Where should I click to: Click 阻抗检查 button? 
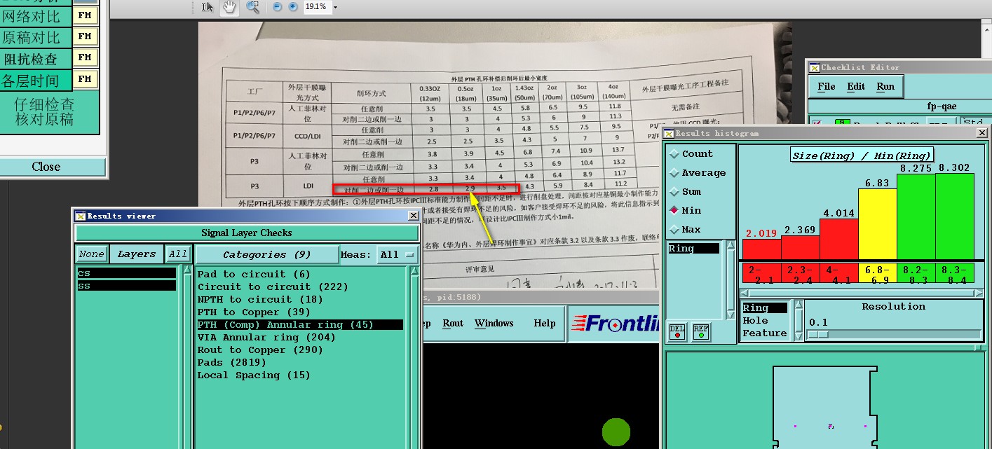point(36,58)
